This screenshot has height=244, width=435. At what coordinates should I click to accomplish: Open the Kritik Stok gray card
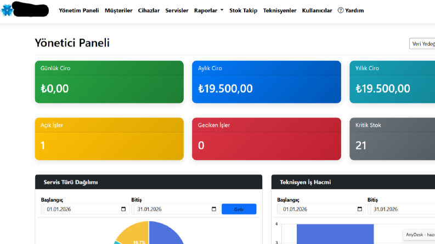(392, 139)
